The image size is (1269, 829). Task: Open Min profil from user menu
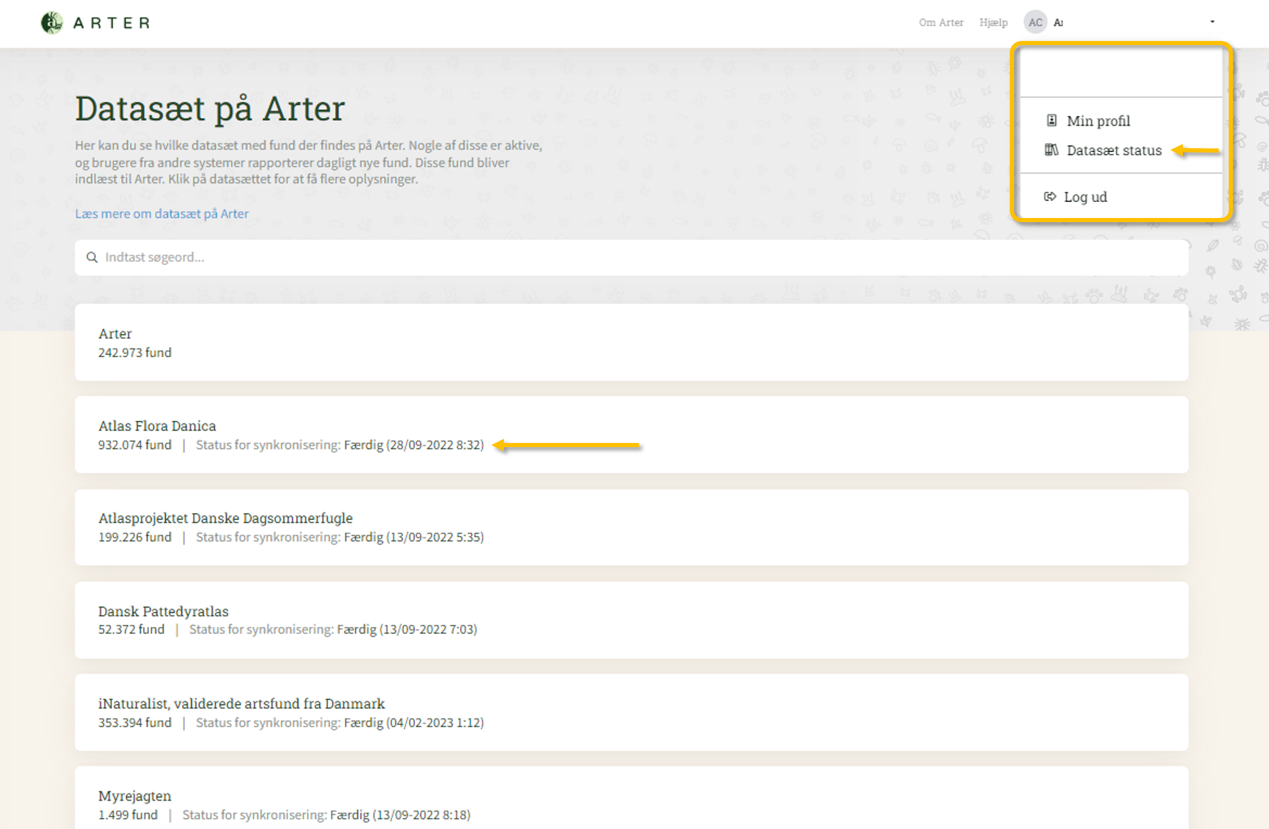click(x=1098, y=121)
